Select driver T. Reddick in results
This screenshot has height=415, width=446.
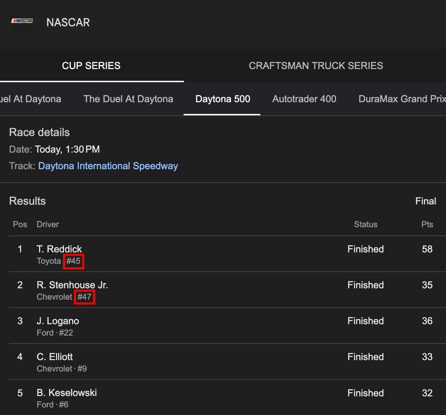point(59,249)
